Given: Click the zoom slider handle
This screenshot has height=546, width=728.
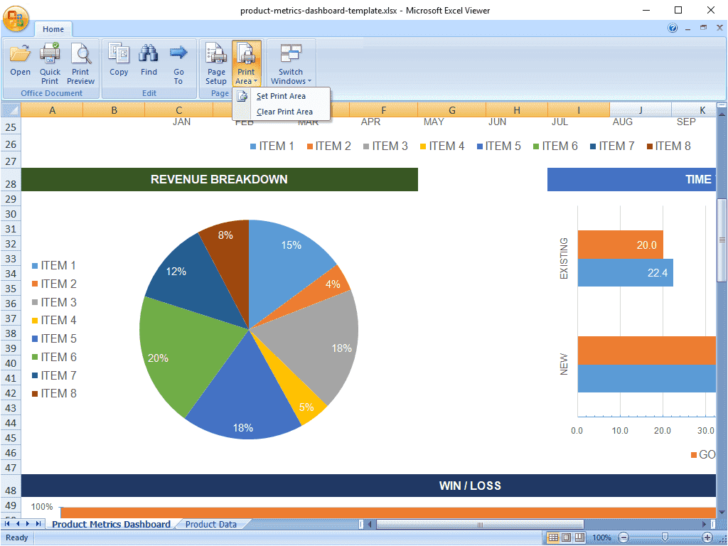Looking at the screenshot, I should click(x=665, y=537).
